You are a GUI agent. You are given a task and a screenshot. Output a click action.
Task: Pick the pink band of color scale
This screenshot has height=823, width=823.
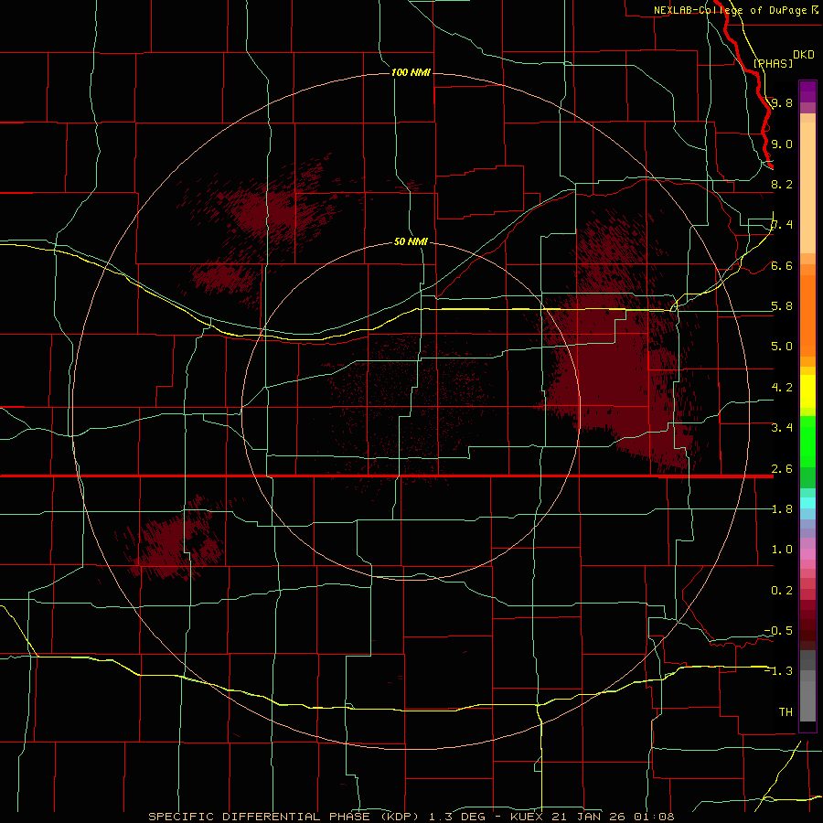click(807, 554)
